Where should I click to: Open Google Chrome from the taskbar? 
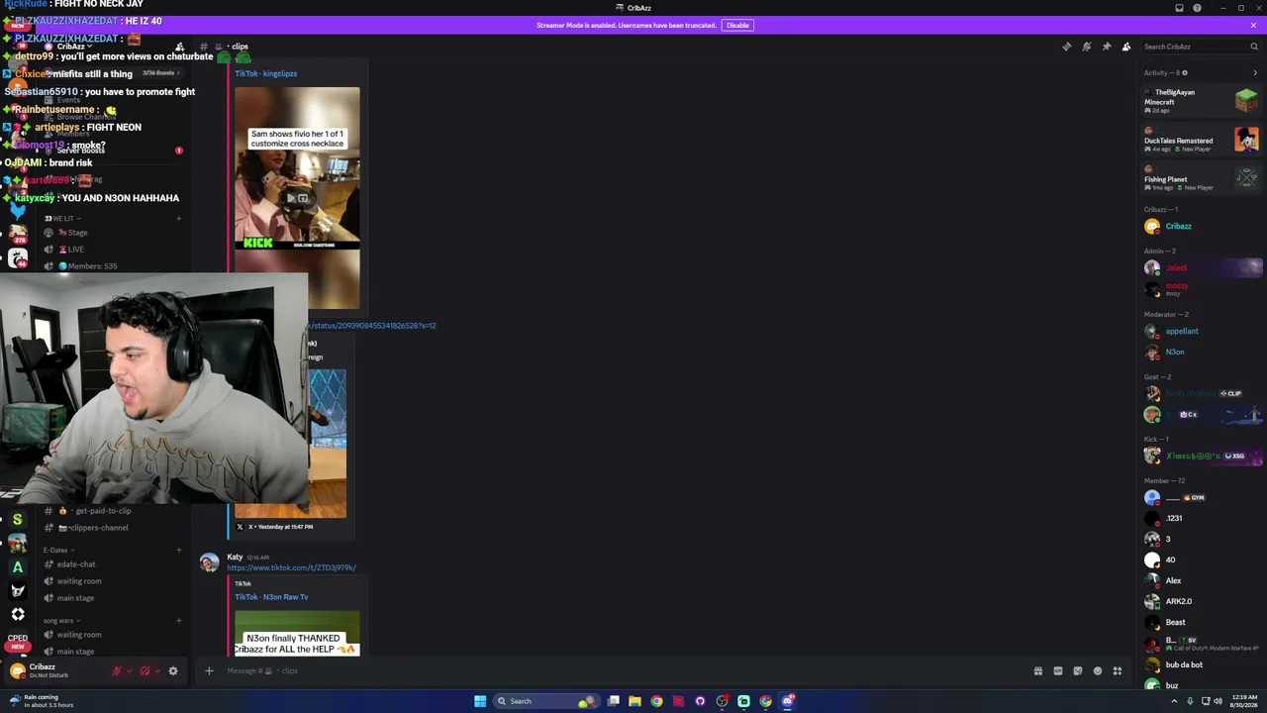click(656, 701)
